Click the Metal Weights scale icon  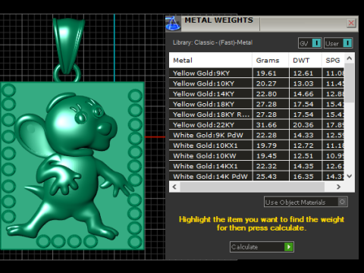coord(173,24)
